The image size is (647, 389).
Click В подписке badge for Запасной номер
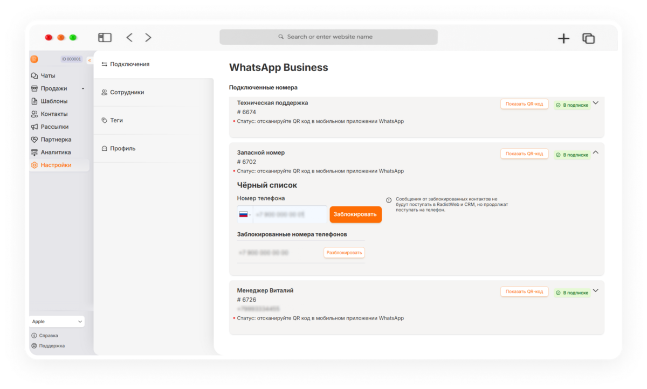click(572, 155)
